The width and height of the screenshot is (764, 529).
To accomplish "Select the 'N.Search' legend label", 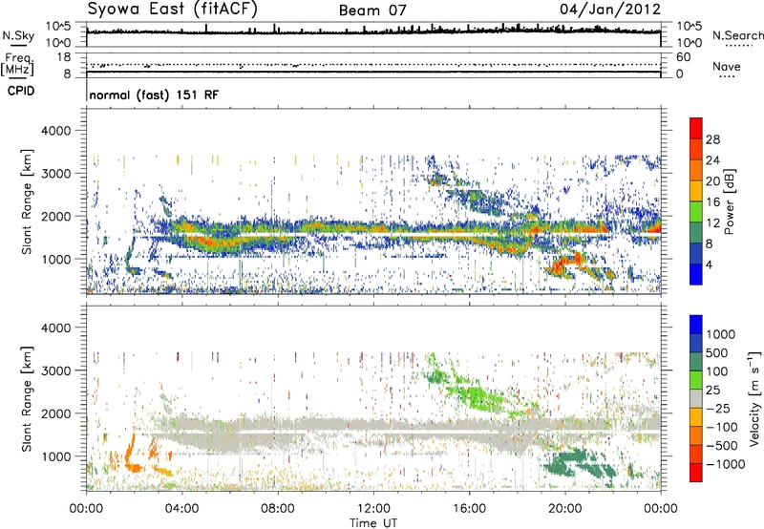I will pos(737,35).
